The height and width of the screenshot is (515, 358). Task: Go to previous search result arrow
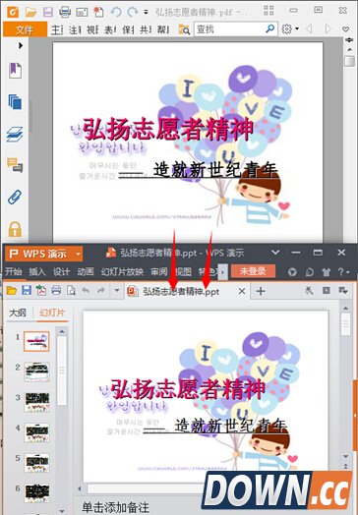point(309,29)
